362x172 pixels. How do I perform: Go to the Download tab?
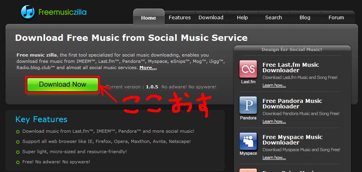(x=211, y=18)
